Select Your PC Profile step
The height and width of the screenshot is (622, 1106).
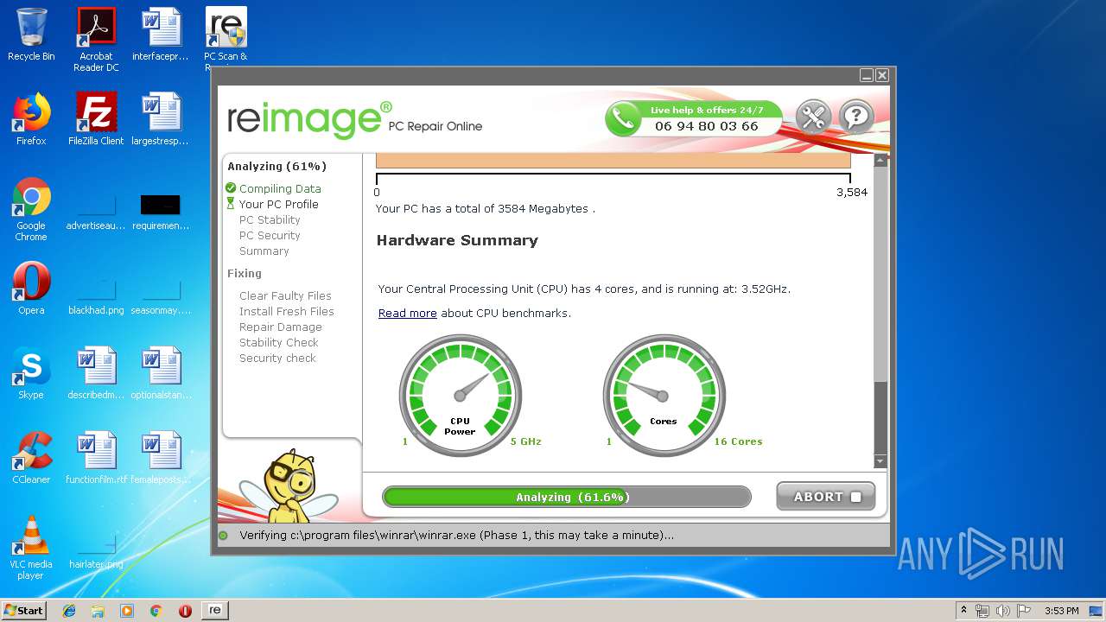(x=278, y=204)
